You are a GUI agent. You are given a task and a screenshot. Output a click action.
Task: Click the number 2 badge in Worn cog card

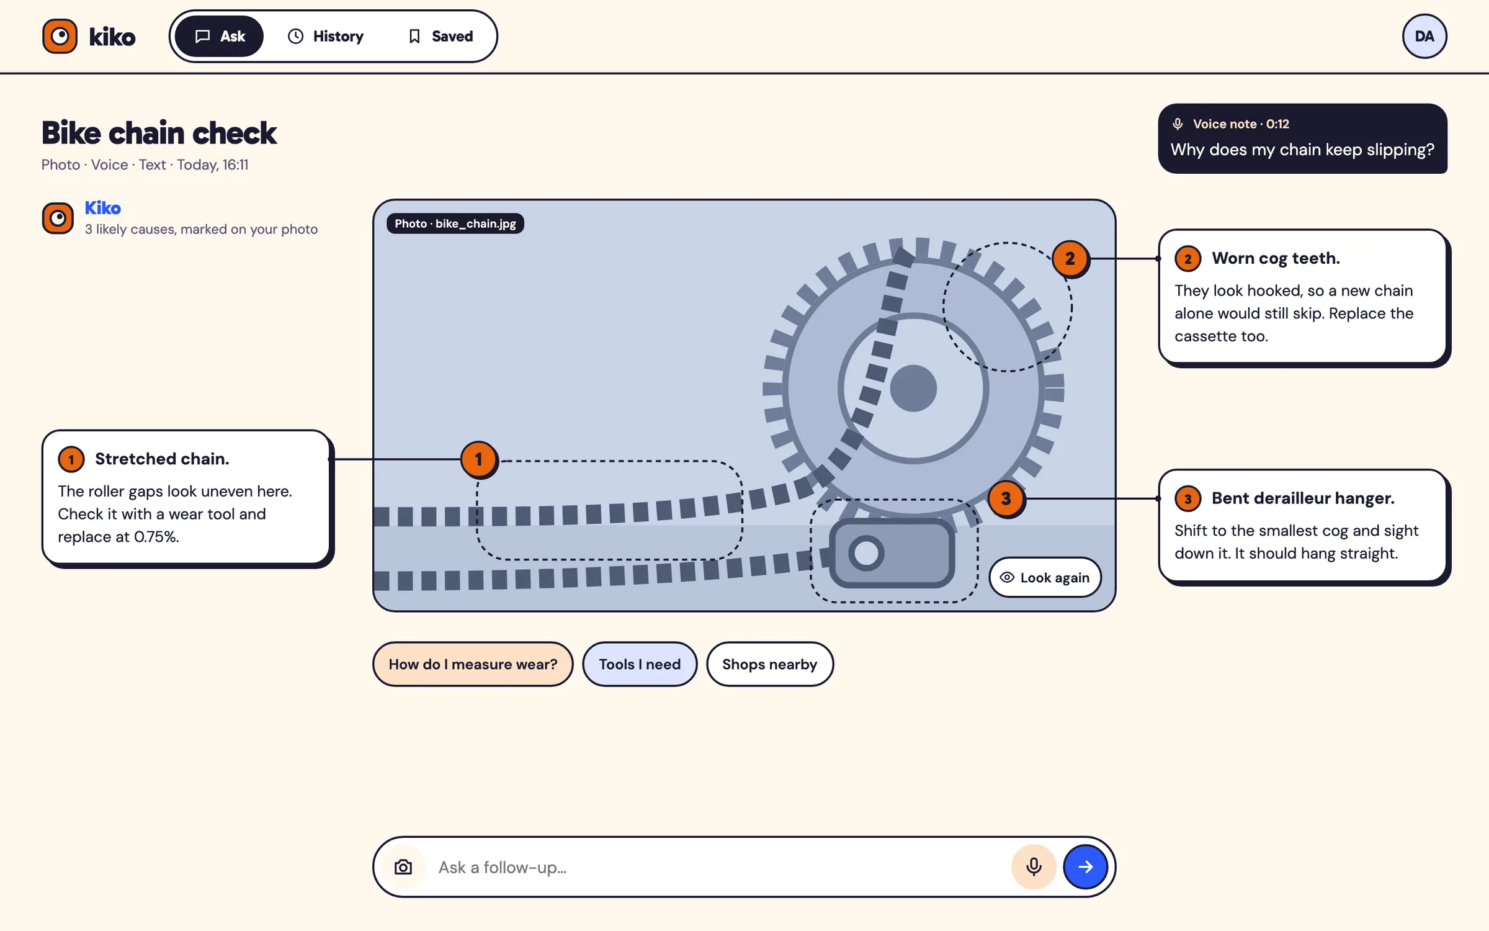tap(1187, 259)
